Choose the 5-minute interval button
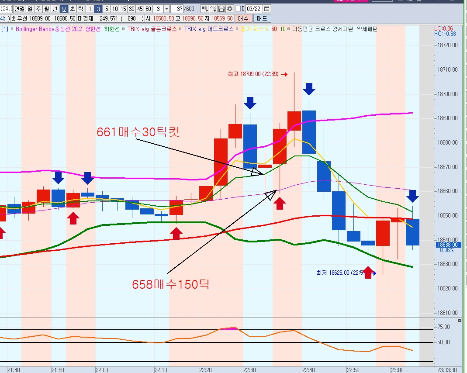 tap(107, 9)
